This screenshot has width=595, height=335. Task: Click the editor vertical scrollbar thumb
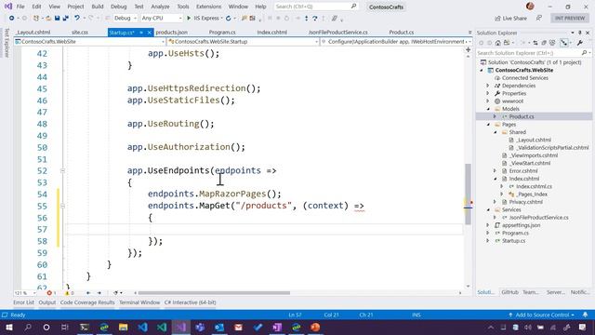coord(468,194)
